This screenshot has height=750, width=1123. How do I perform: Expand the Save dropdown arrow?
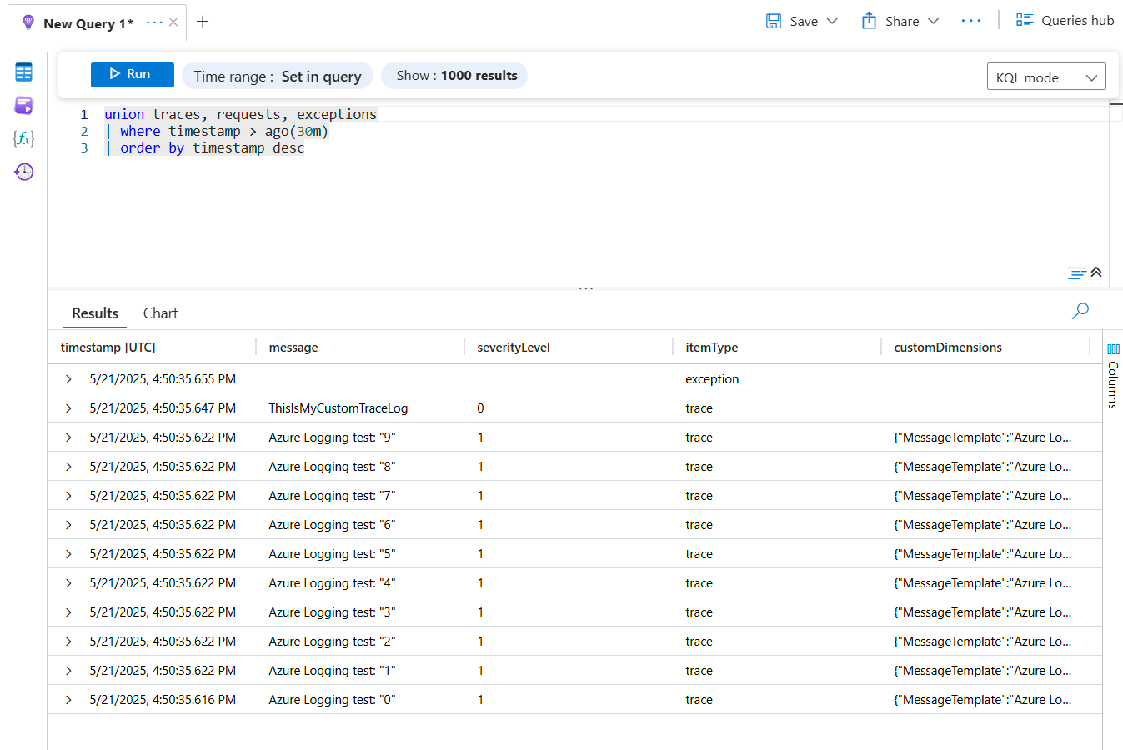click(x=832, y=21)
